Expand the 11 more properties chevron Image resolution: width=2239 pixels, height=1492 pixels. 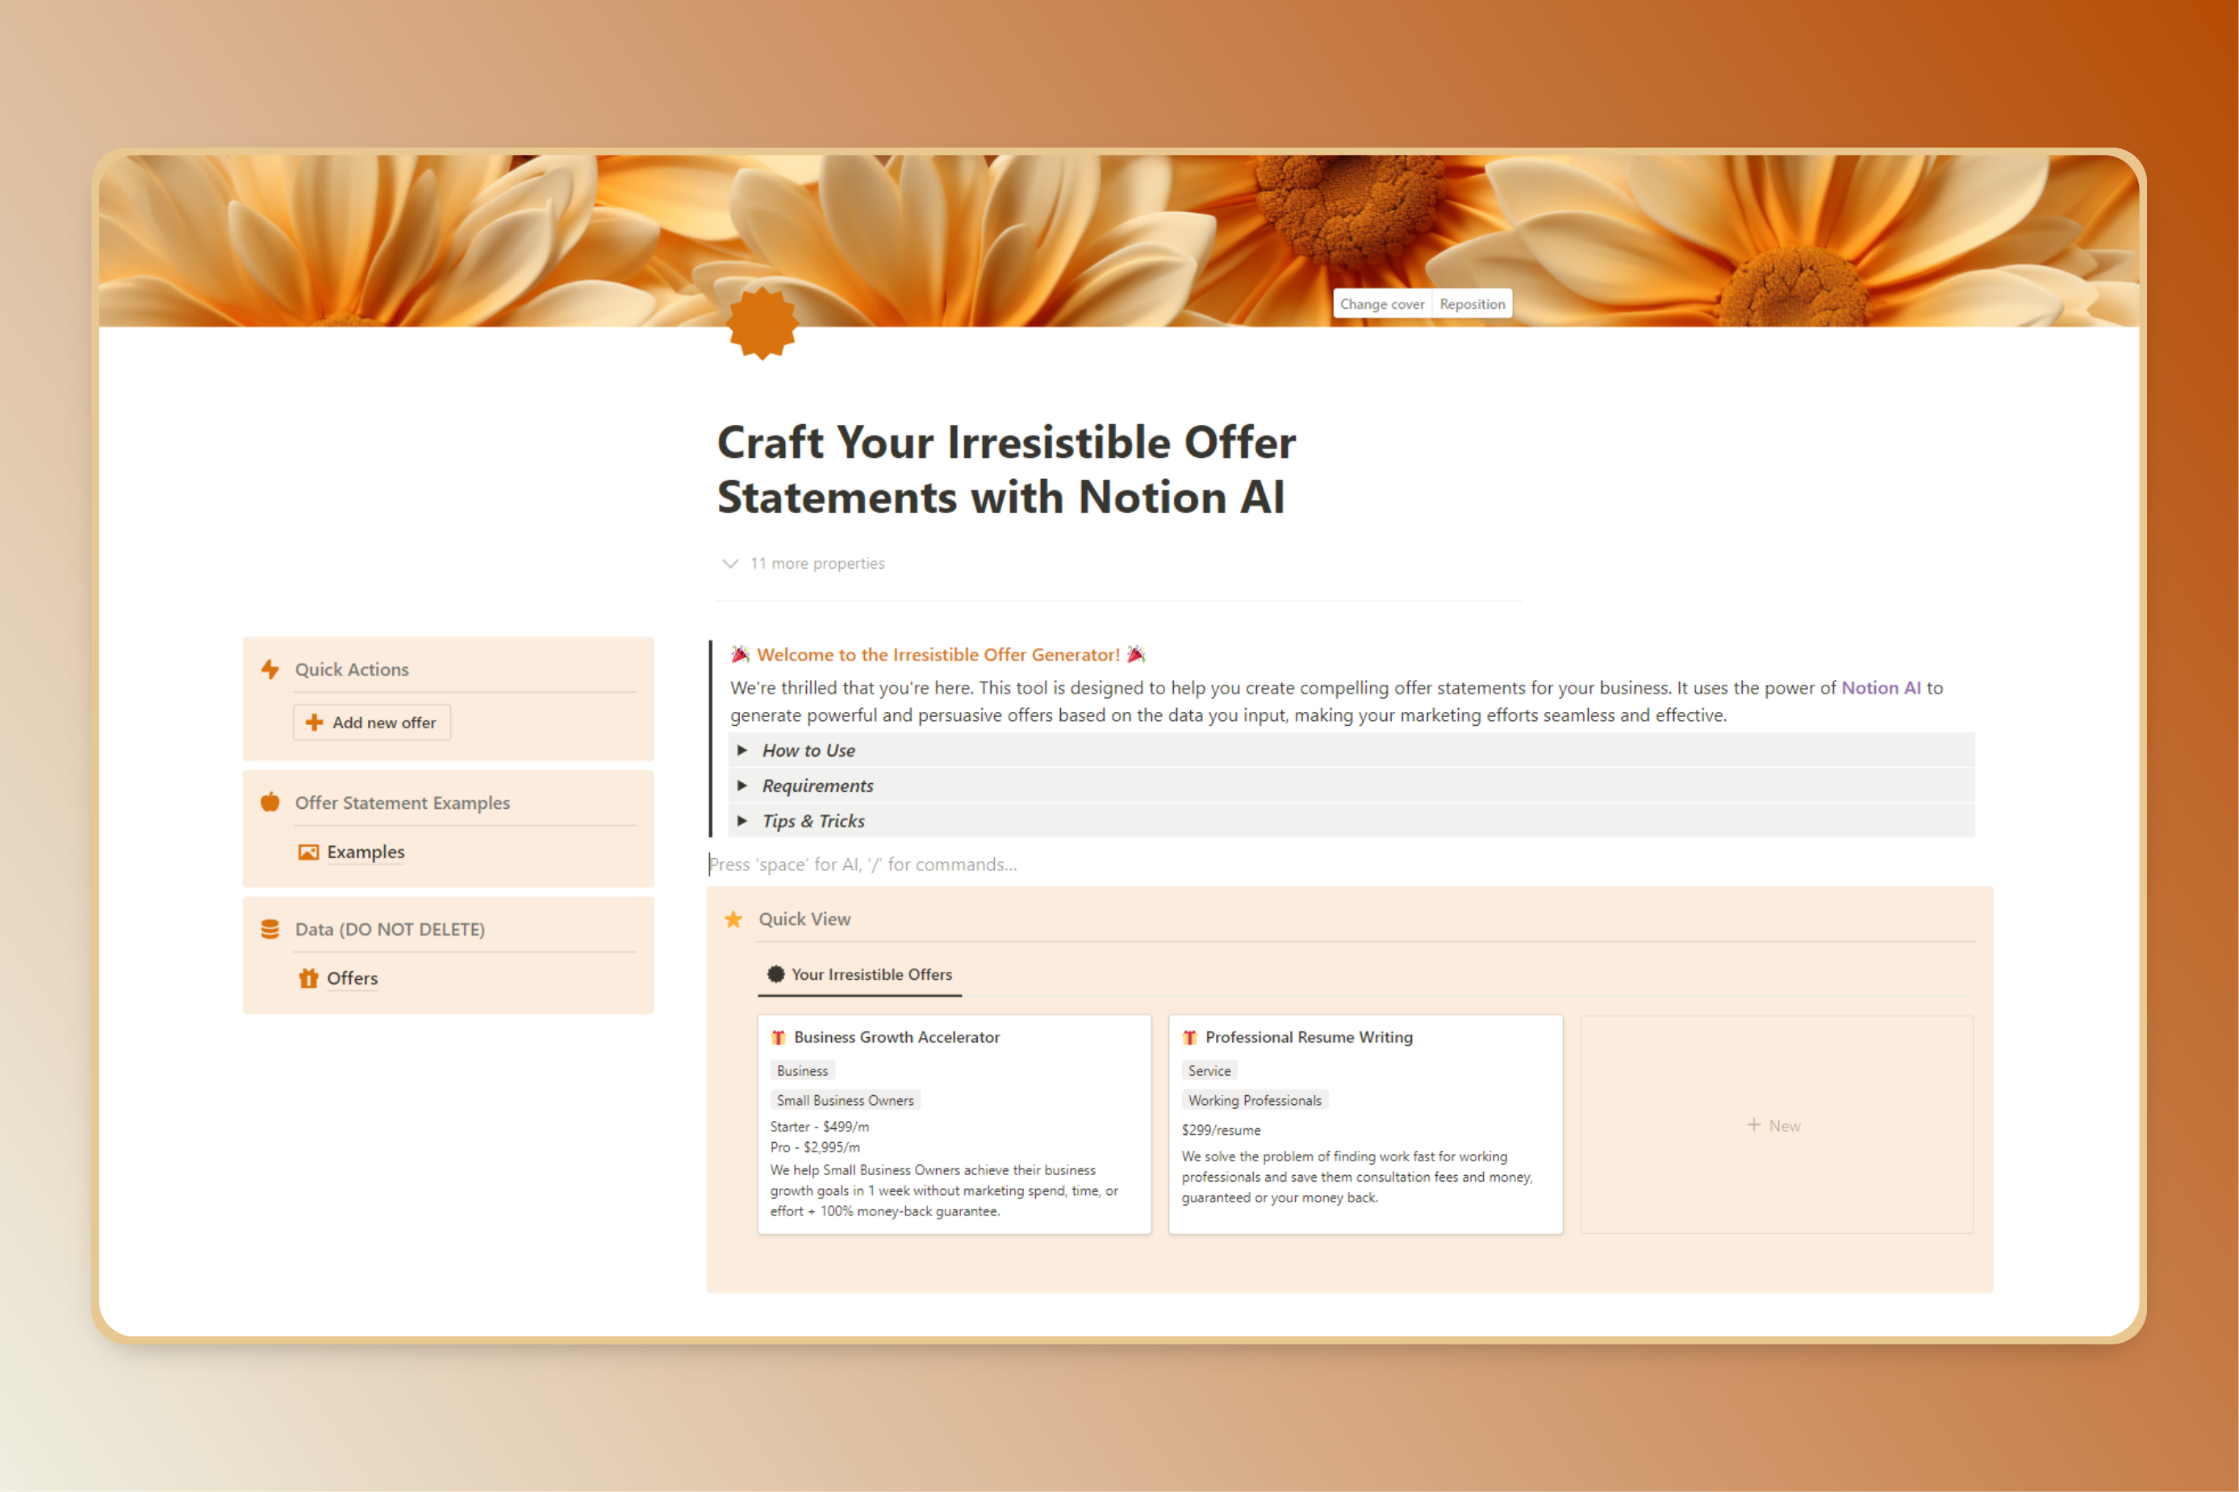tap(730, 563)
